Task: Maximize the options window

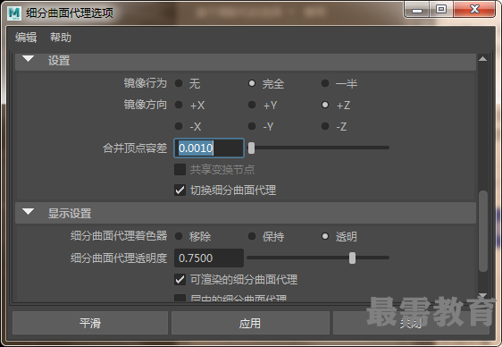Action: (x=441, y=10)
